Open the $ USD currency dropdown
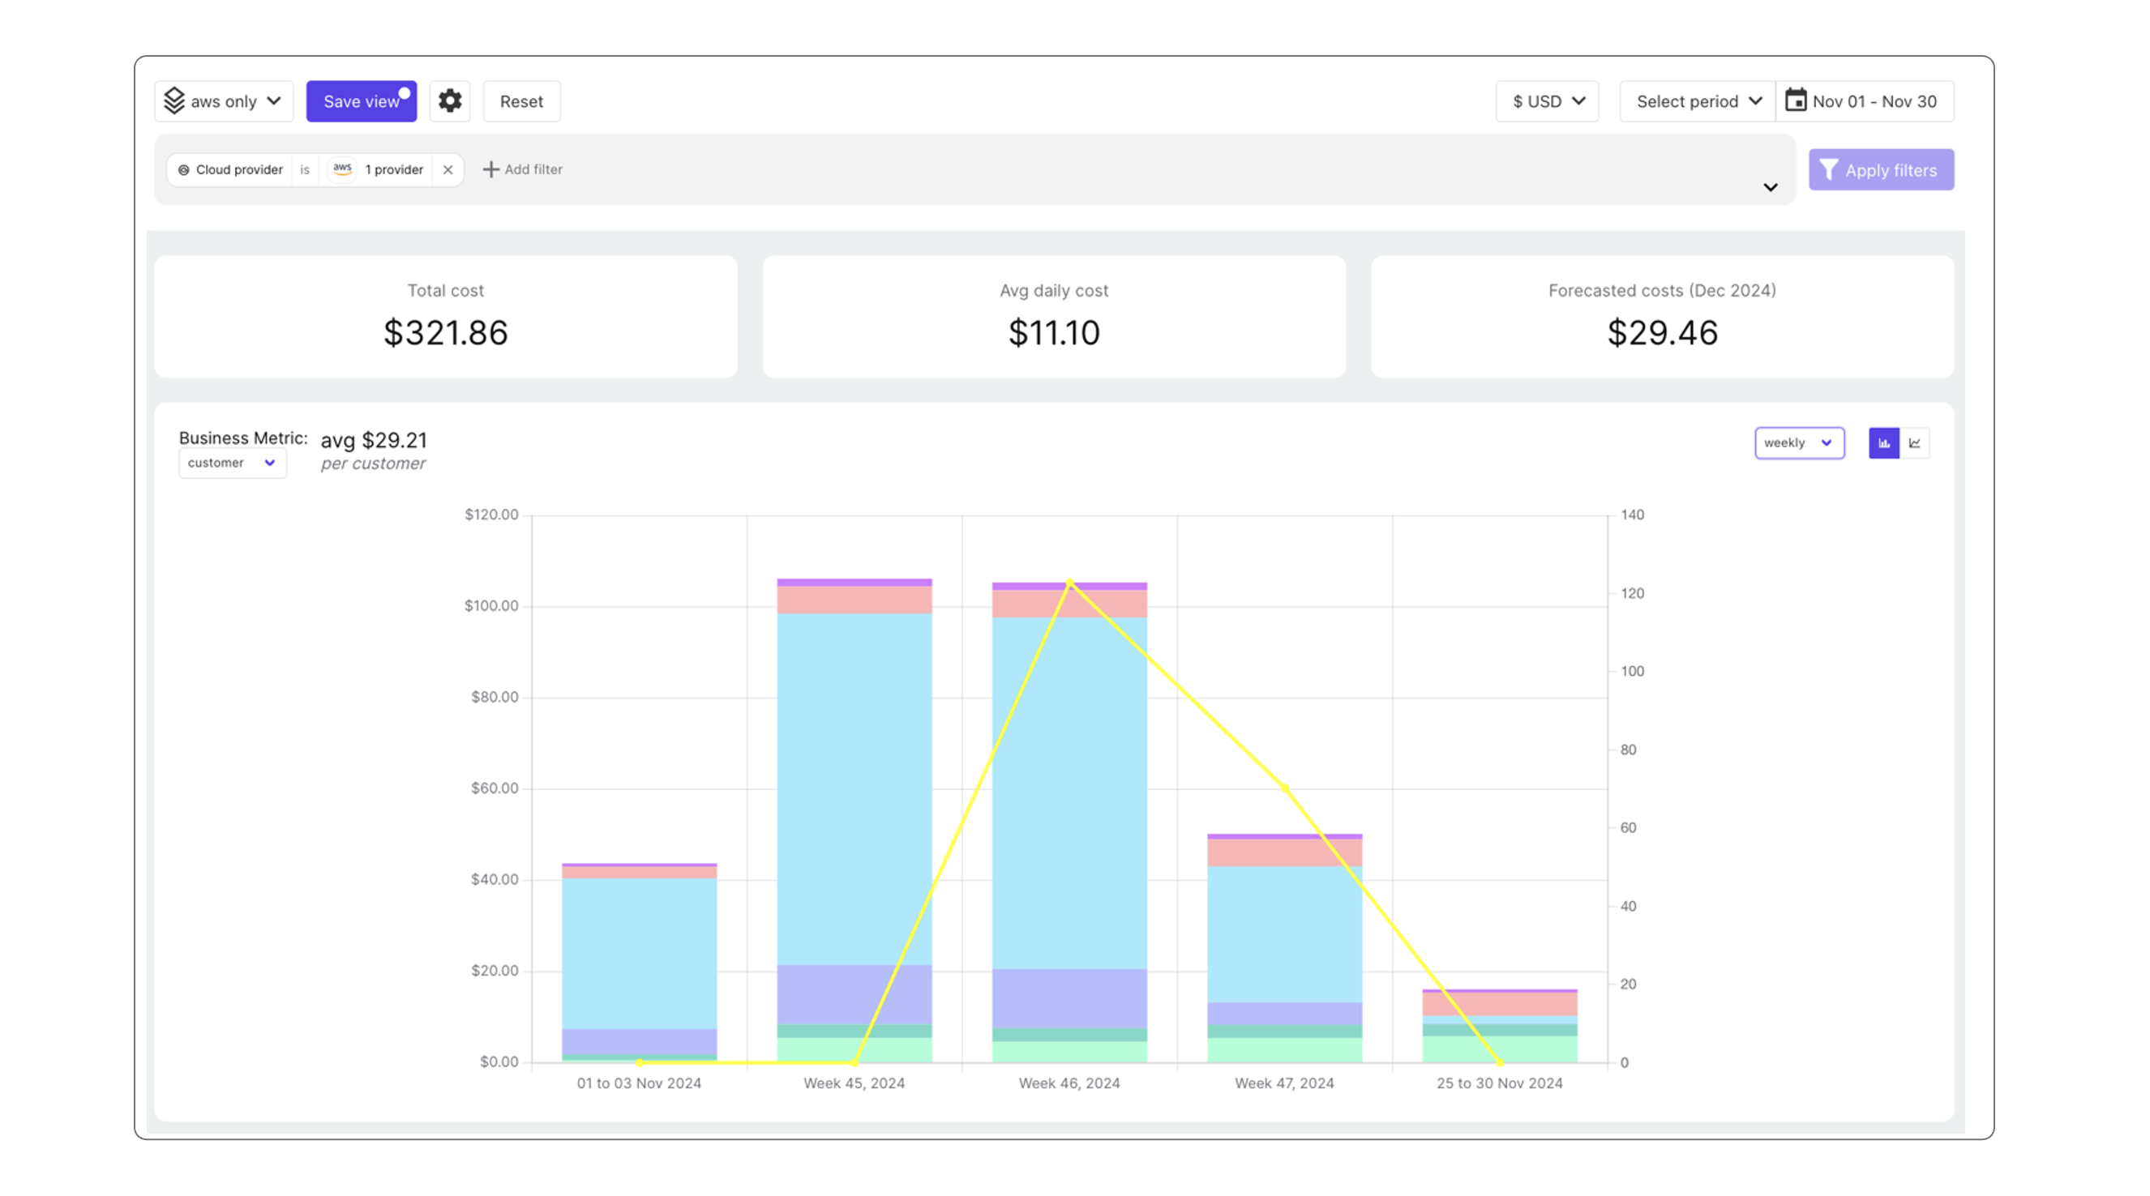 click(1547, 101)
